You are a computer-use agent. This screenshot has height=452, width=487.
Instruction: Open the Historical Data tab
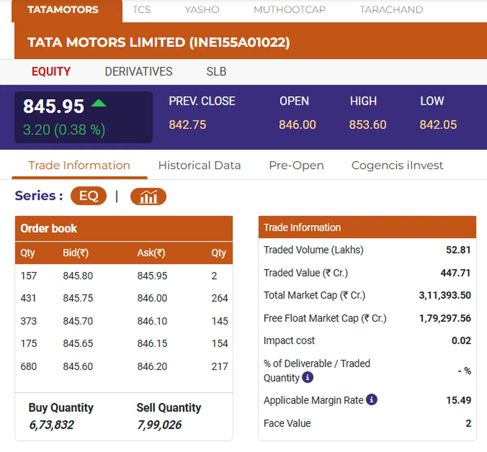(200, 166)
